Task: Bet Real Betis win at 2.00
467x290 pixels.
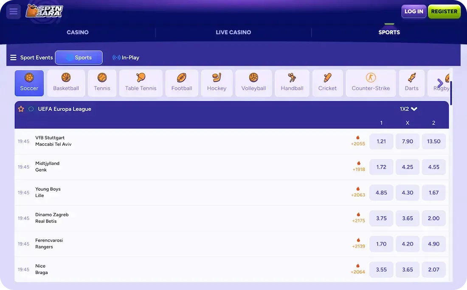Action: click(433, 218)
